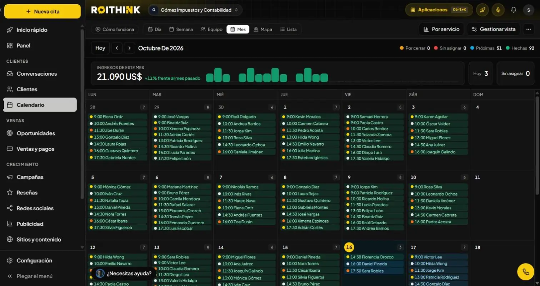540x286 pixels.
Task: Toggle the Hechas status filter
Action: click(520, 48)
